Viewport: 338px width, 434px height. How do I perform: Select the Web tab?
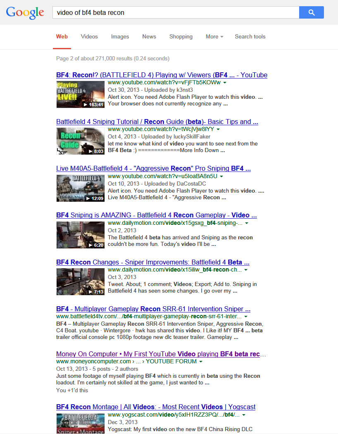62,36
